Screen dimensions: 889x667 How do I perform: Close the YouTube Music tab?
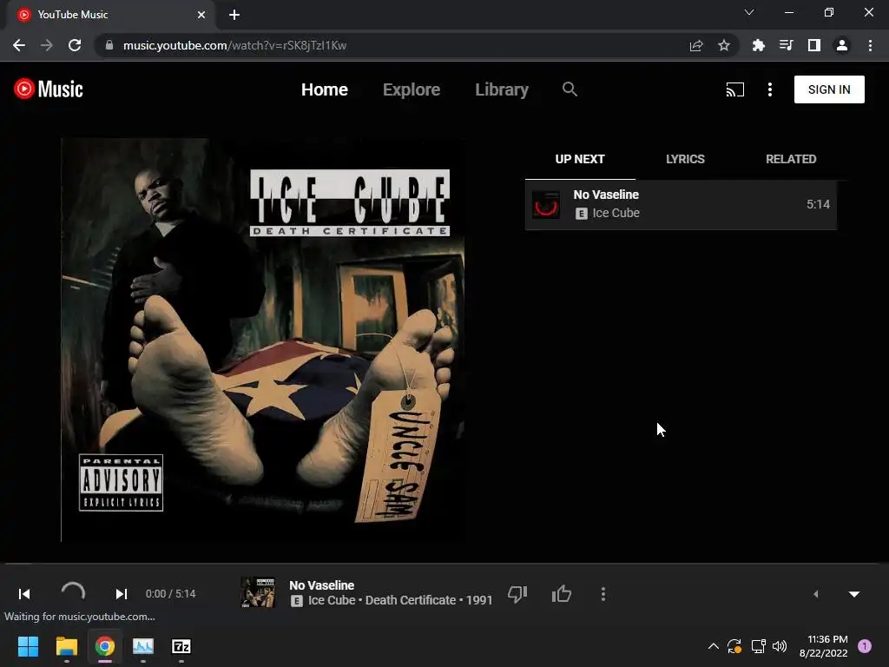point(201,15)
